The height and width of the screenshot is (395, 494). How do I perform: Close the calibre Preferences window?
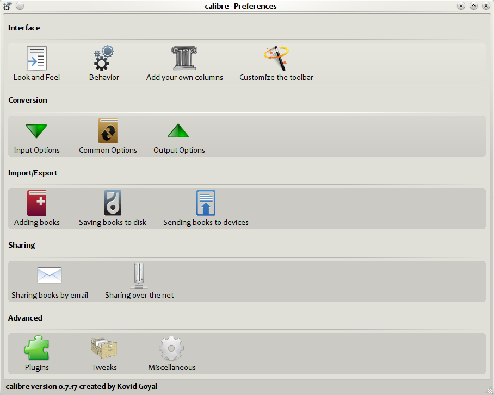coord(486,6)
